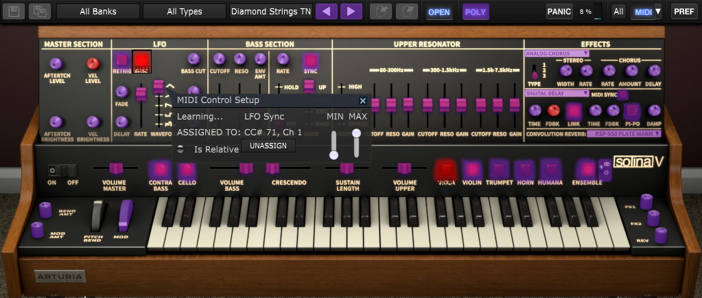Click the import preset icon
This screenshot has height=298, width=702.
[381, 11]
